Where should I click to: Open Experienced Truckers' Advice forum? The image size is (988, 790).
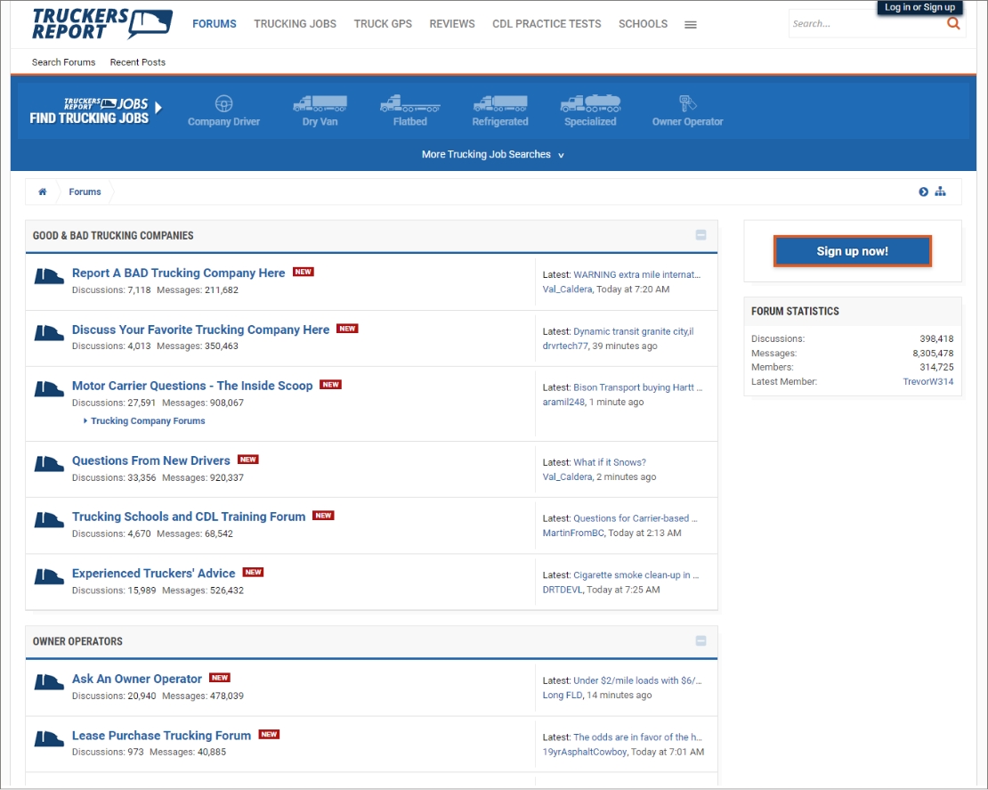pos(153,574)
